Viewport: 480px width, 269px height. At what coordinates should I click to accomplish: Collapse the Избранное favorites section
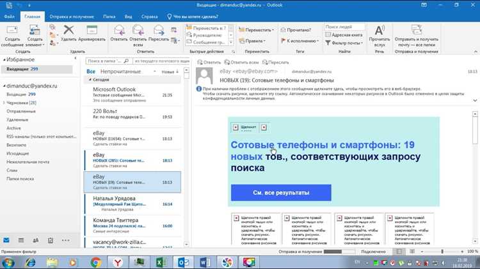pos(4,60)
